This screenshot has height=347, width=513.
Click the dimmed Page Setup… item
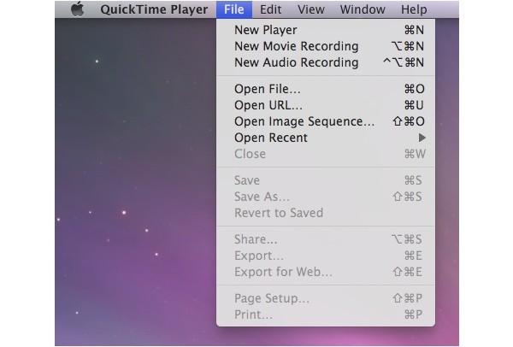(x=326, y=298)
